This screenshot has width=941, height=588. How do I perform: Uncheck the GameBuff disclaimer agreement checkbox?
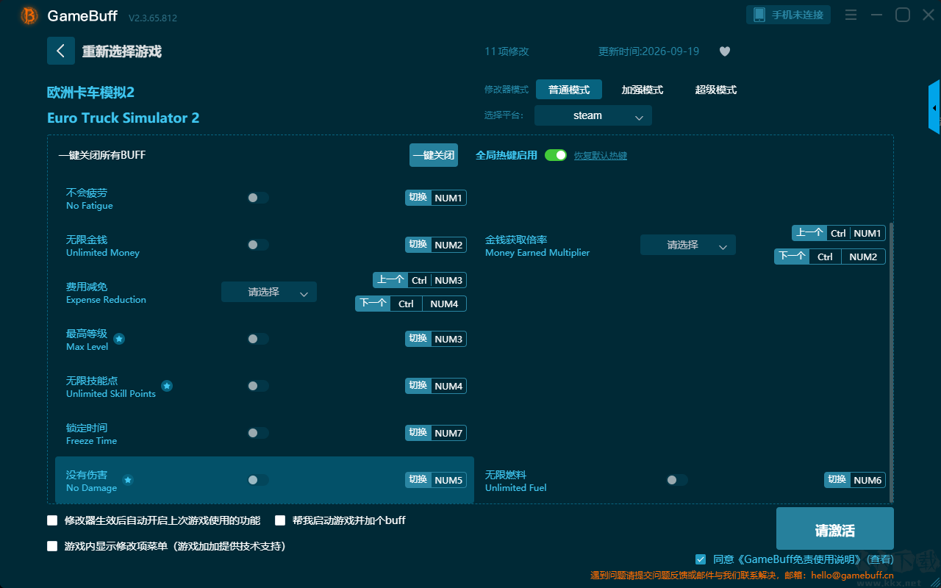tap(701, 559)
